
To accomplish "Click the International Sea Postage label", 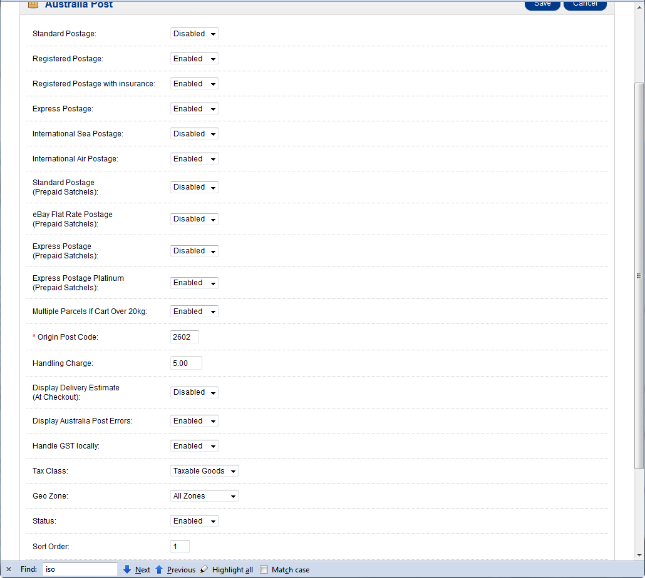I will click(78, 134).
